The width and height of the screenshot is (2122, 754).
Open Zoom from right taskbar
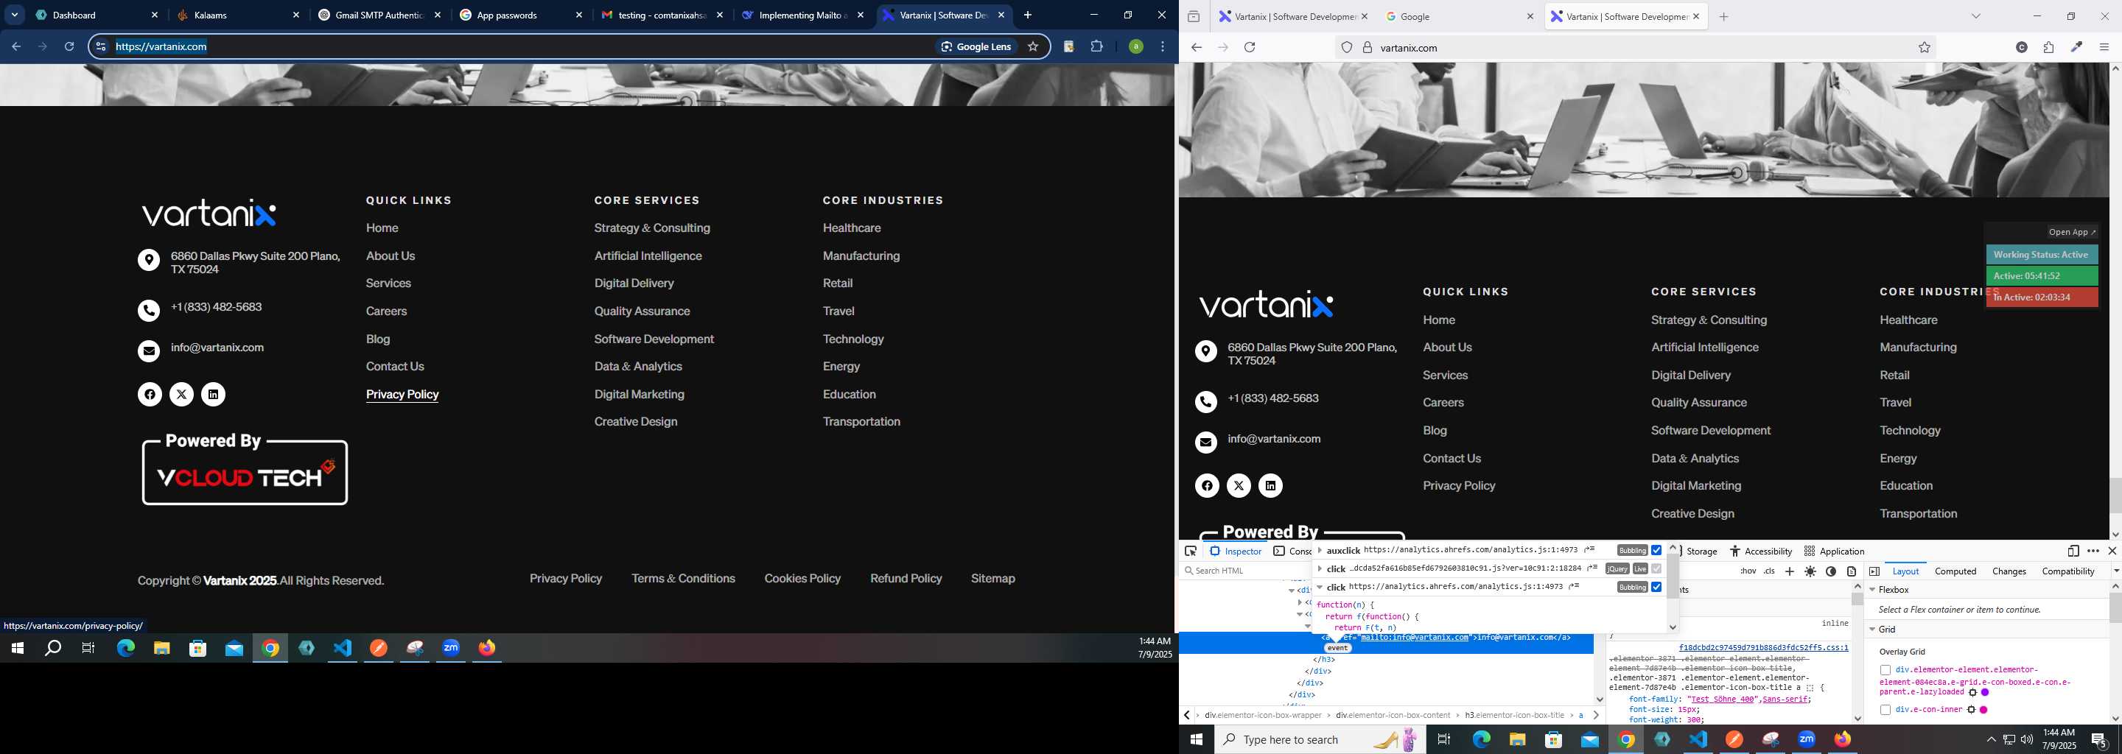tap(1807, 740)
